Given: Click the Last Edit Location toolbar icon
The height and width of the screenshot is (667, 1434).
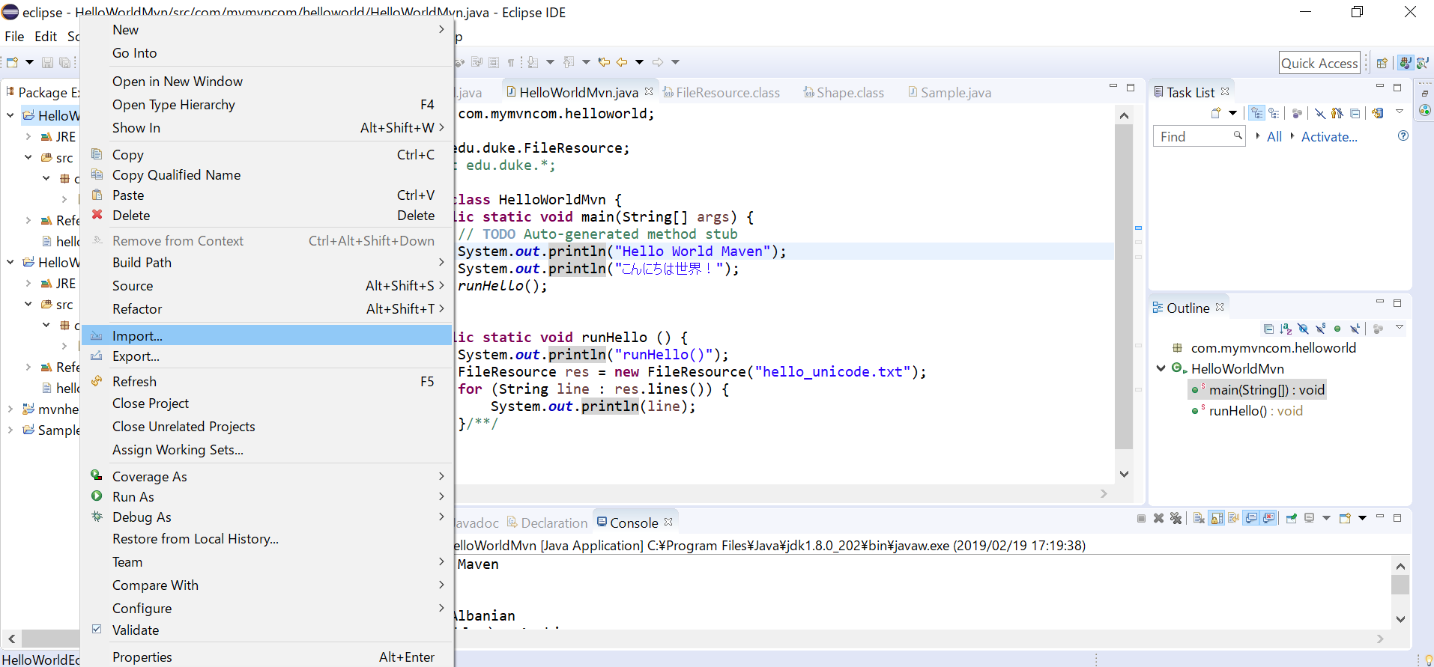Looking at the screenshot, I should click(604, 62).
